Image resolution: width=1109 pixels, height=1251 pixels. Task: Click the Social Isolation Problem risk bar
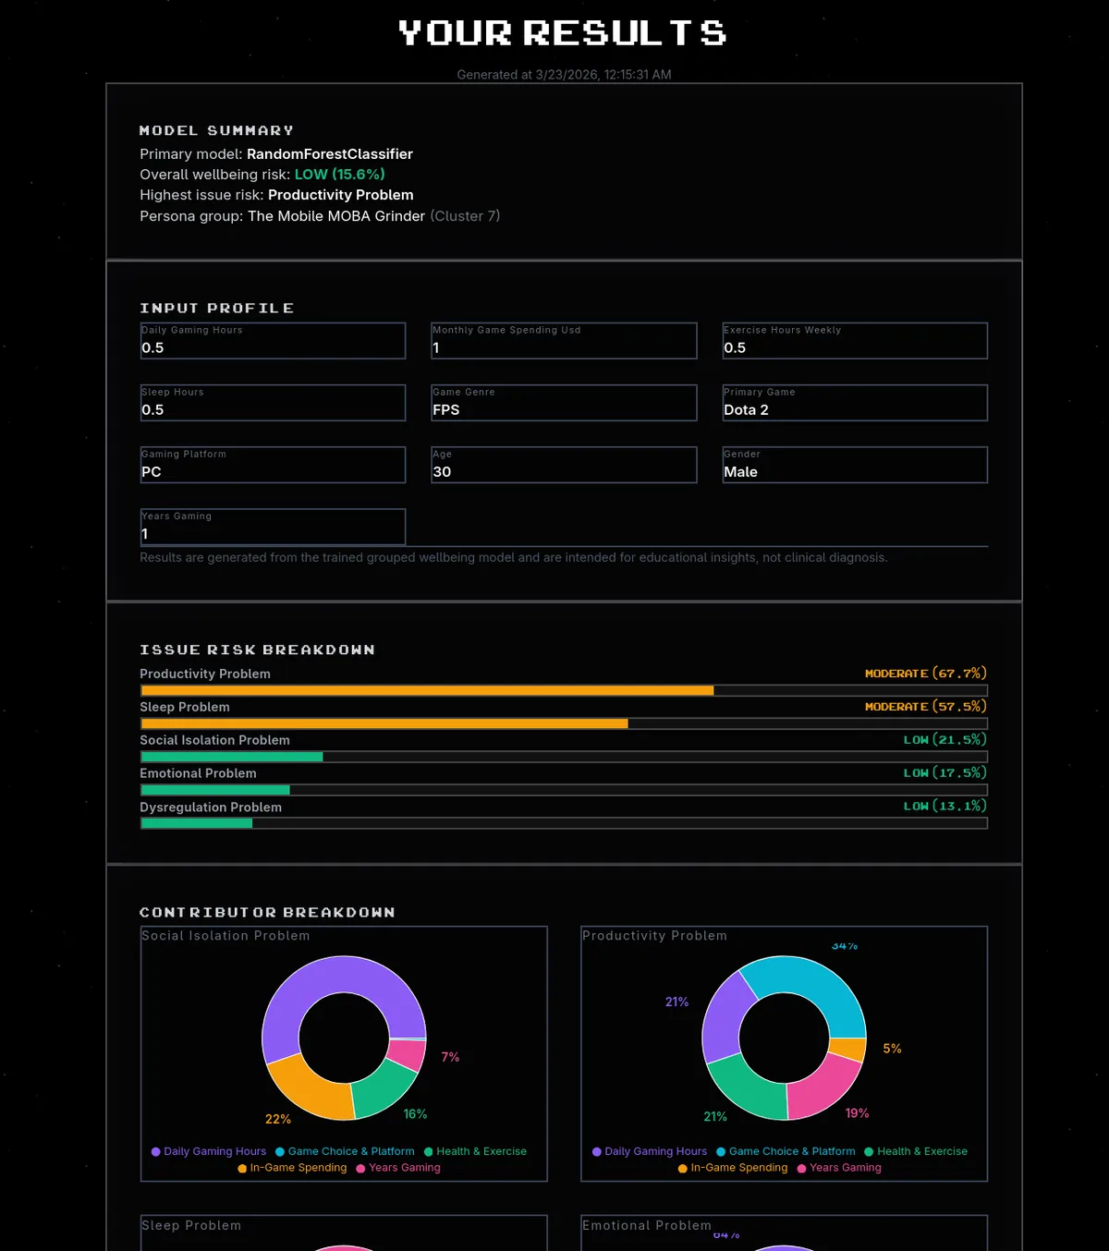coord(564,757)
